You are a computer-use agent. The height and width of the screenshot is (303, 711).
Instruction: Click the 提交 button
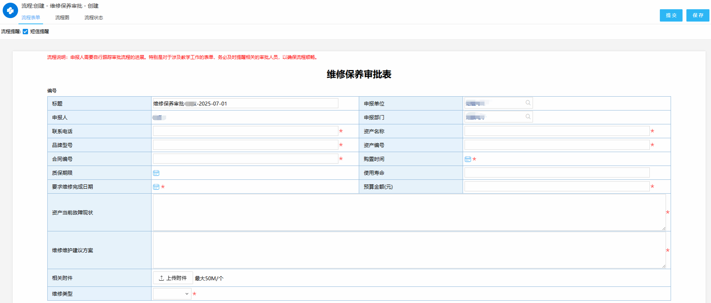click(671, 15)
